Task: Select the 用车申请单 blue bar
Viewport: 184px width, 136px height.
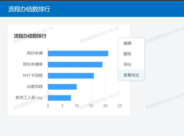Action: pyautogui.click(x=75, y=65)
